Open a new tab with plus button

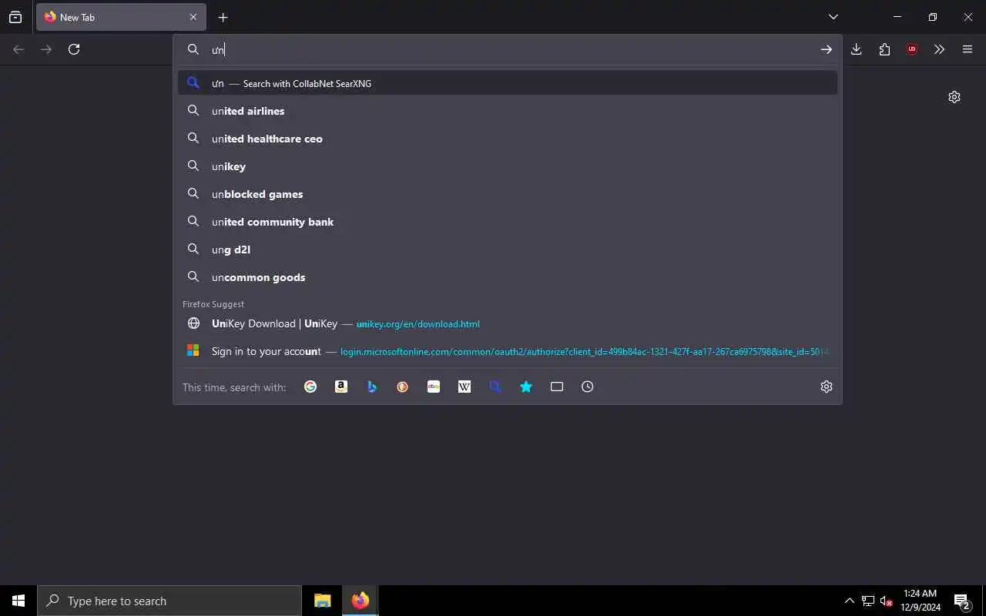(x=223, y=17)
